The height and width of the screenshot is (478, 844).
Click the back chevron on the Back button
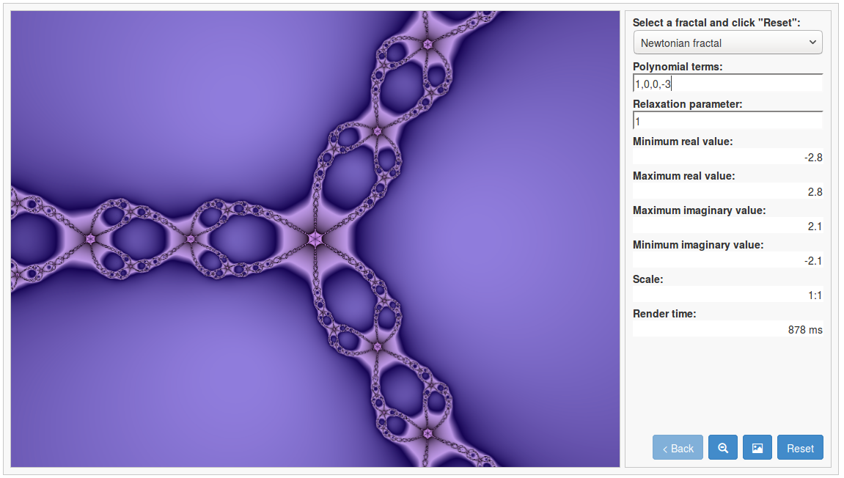(664, 447)
